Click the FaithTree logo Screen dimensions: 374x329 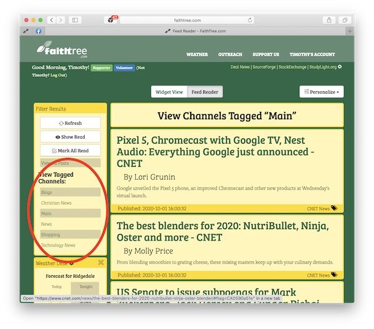pyautogui.click(x=62, y=49)
